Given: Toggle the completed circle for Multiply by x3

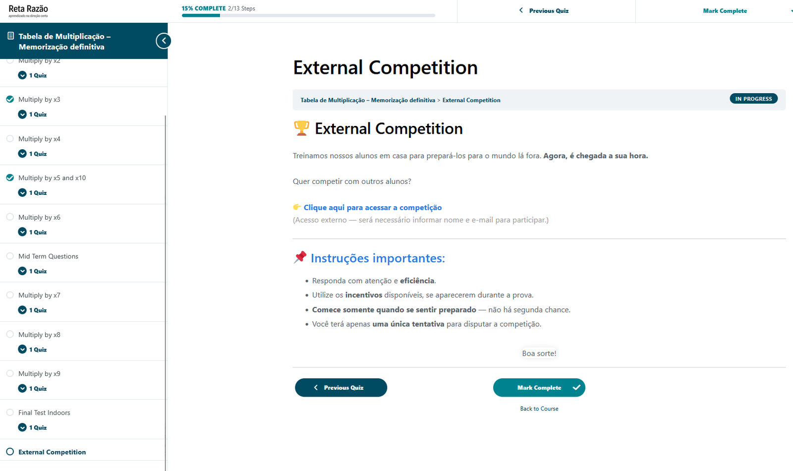Looking at the screenshot, I should 10,99.
